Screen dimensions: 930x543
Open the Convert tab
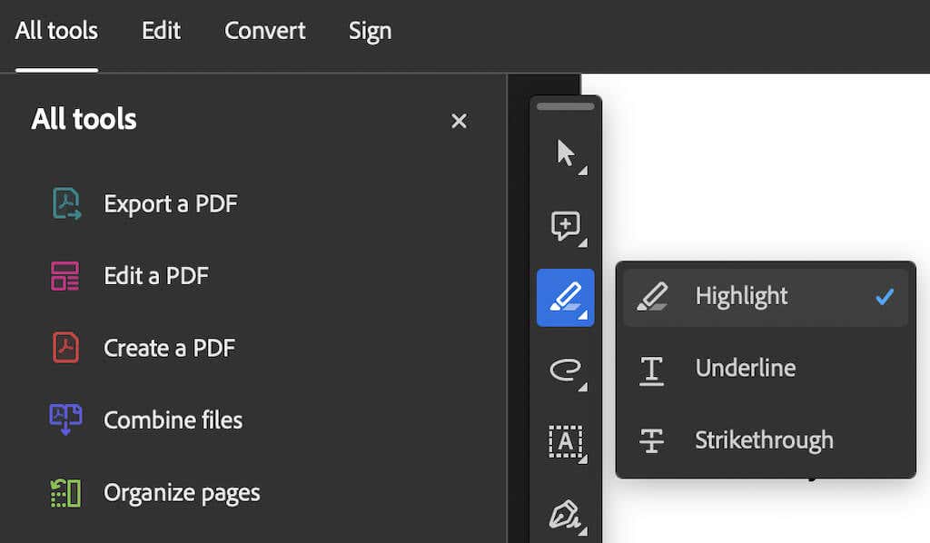264,31
